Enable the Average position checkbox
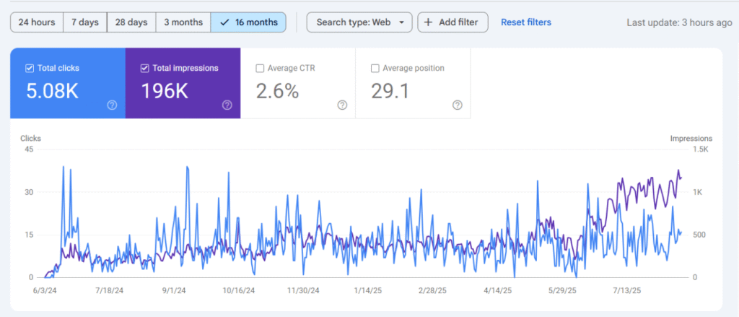This screenshot has width=739, height=317. click(375, 69)
